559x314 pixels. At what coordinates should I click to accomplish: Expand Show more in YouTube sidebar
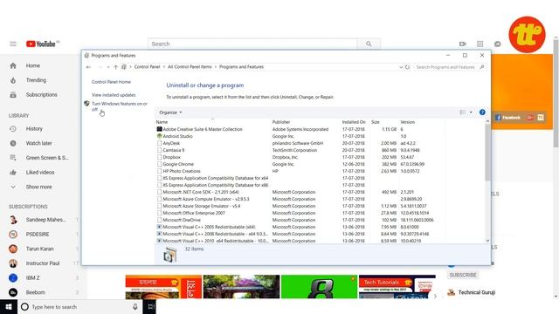[x=38, y=187]
